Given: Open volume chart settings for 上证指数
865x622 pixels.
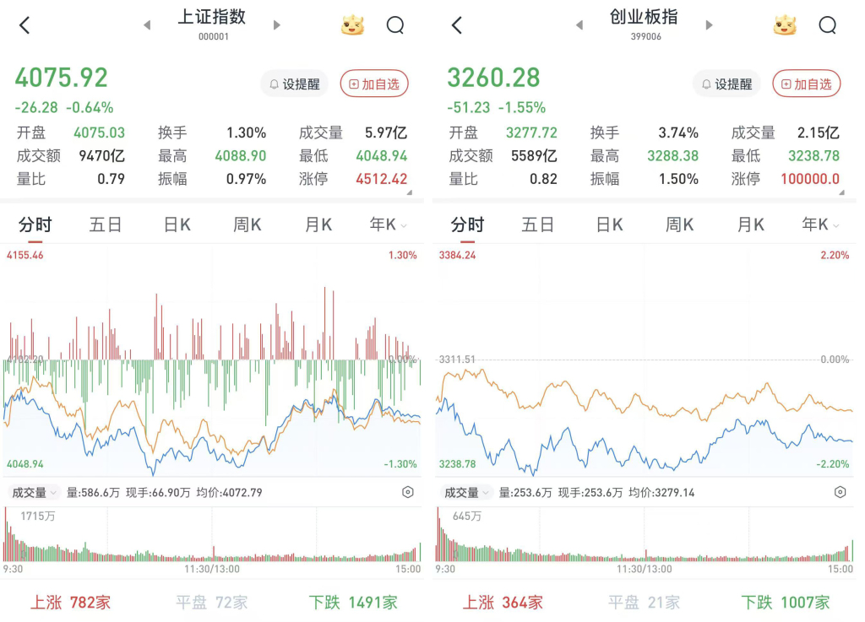Looking at the screenshot, I should point(408,492).
